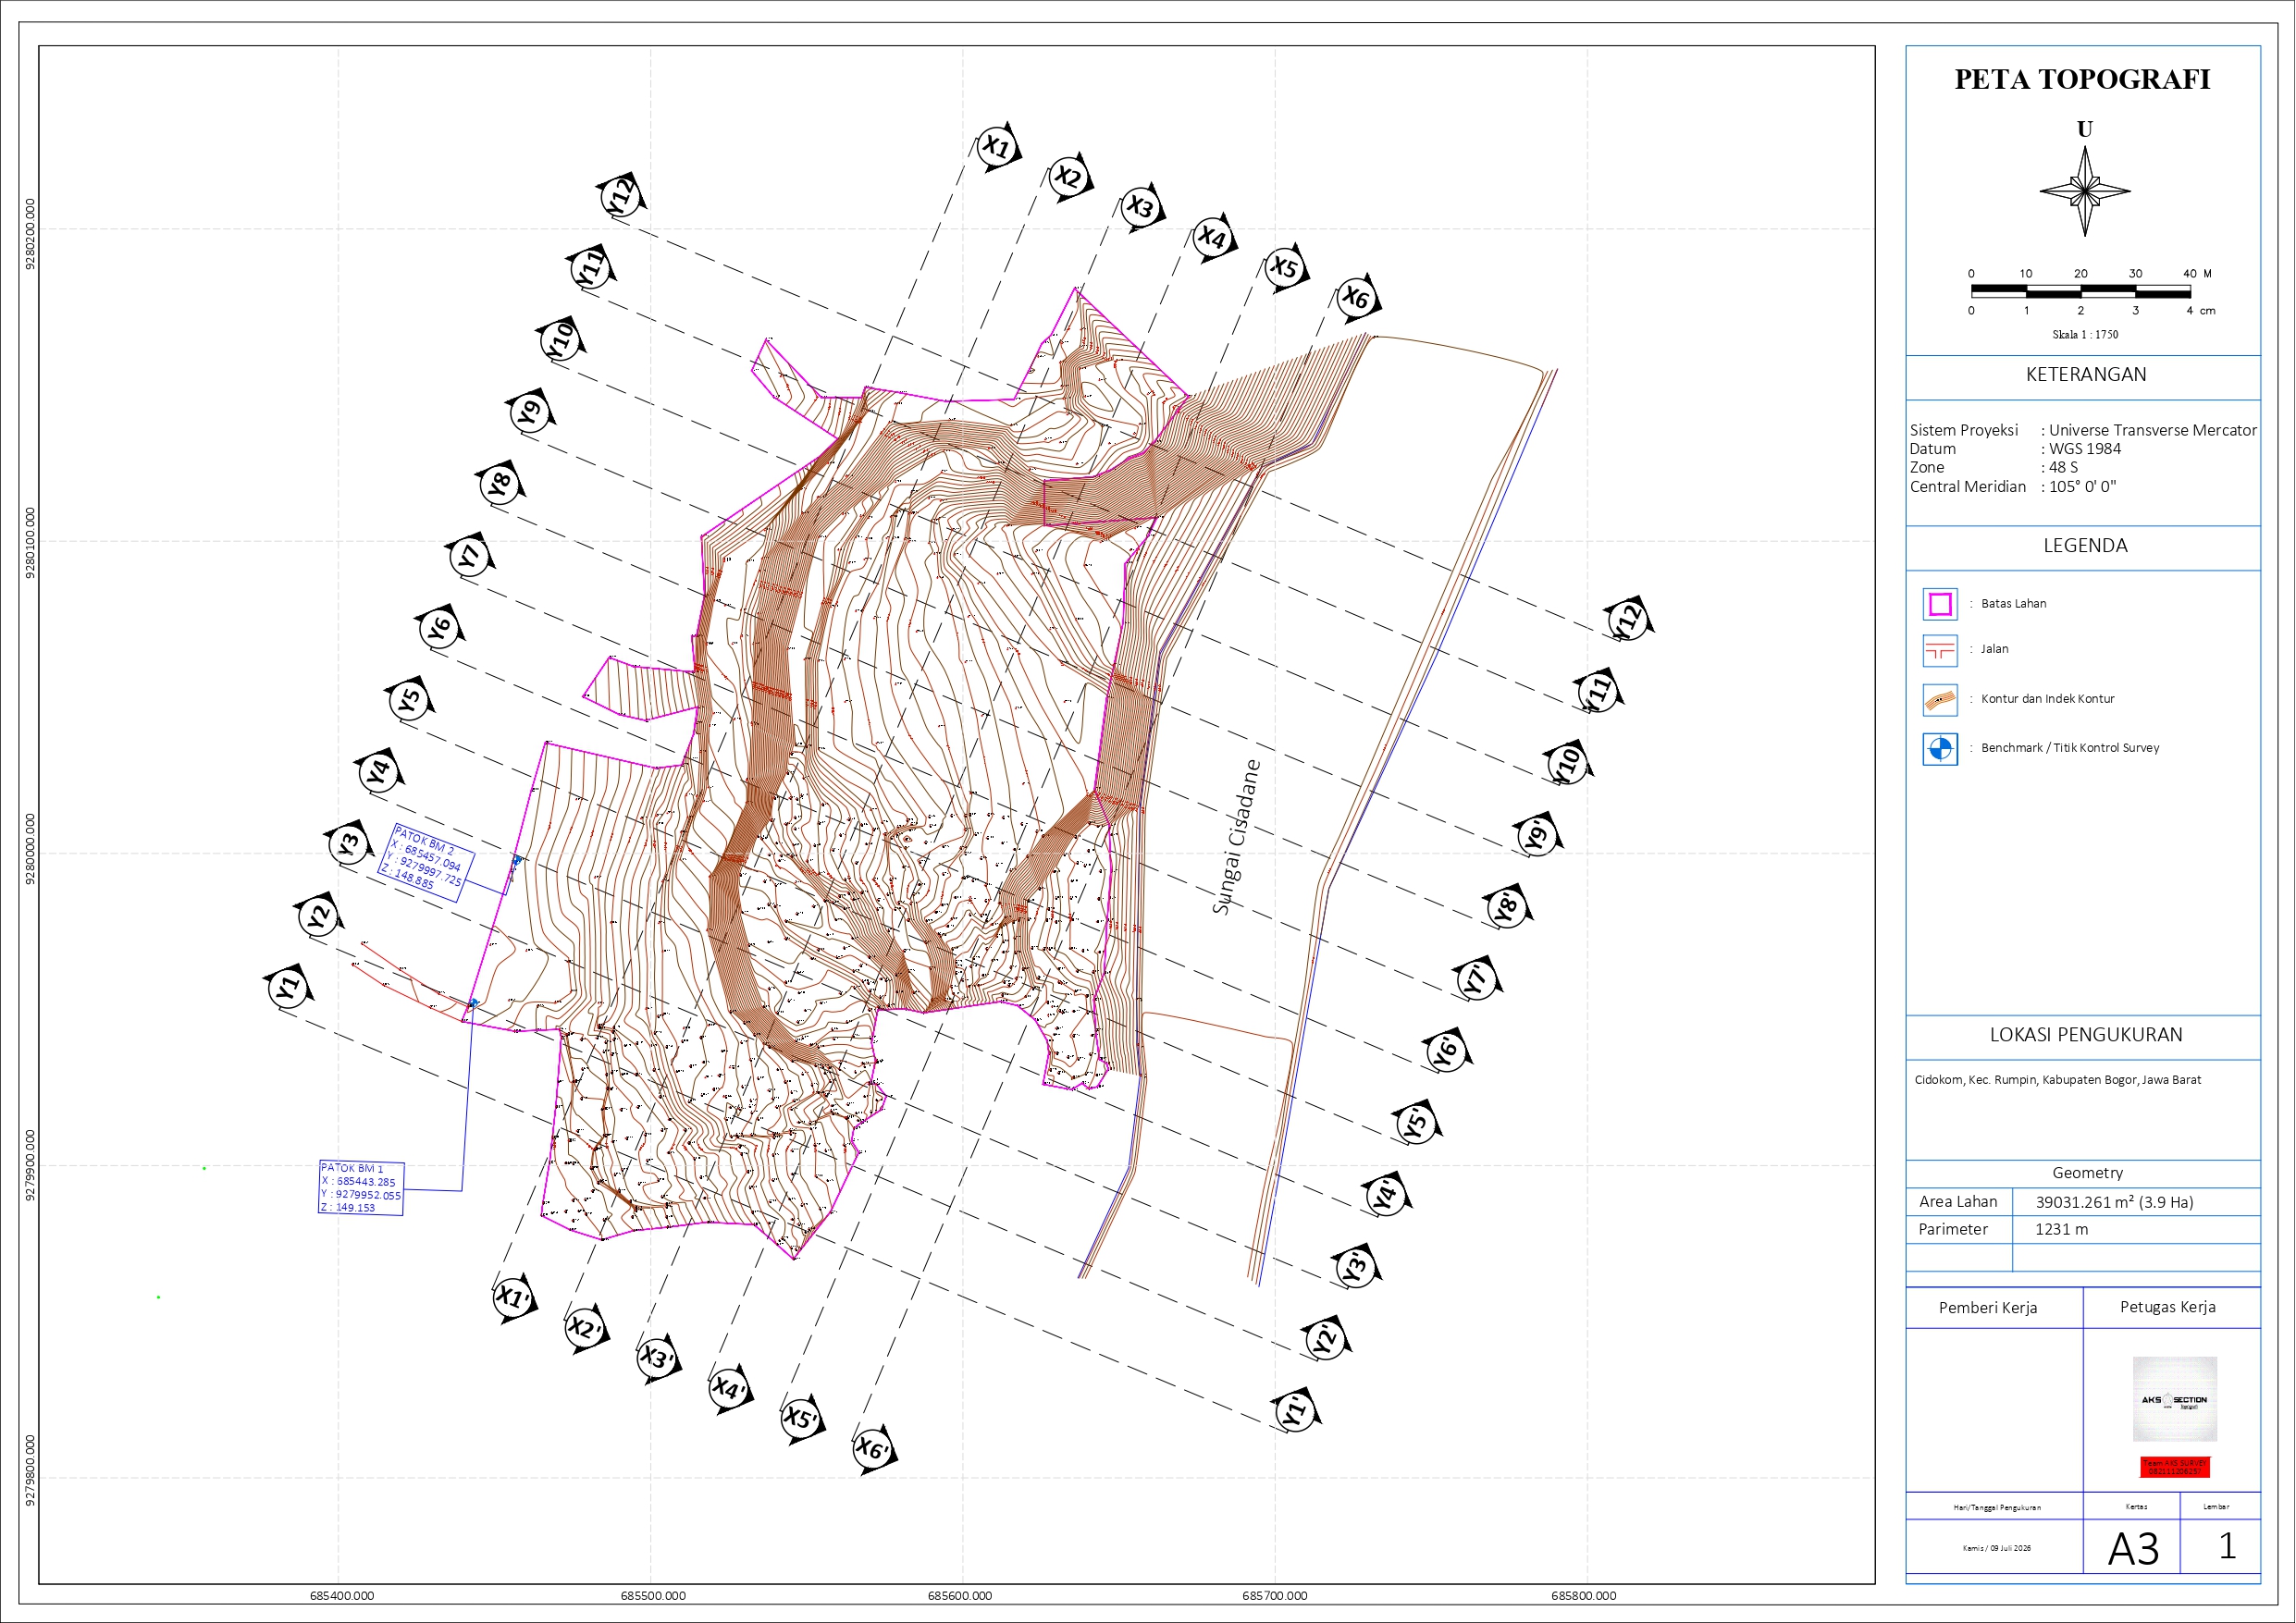Viewport: 2296px width, 1623px height.
Task: Click the X6 section marker at top
Action: click(1356, 297)
